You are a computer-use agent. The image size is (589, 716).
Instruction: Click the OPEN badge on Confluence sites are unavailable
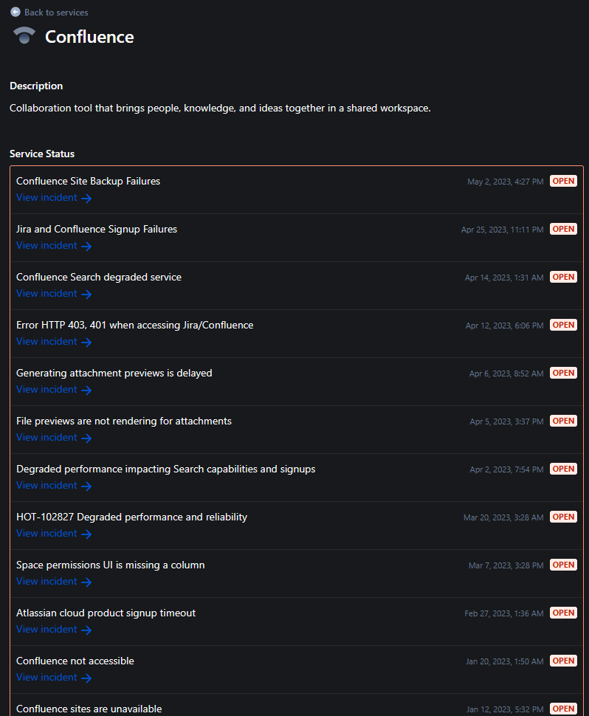(563, 708)
